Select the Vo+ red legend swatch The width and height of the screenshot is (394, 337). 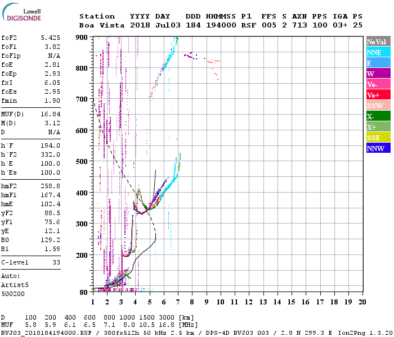pos(378,95)
